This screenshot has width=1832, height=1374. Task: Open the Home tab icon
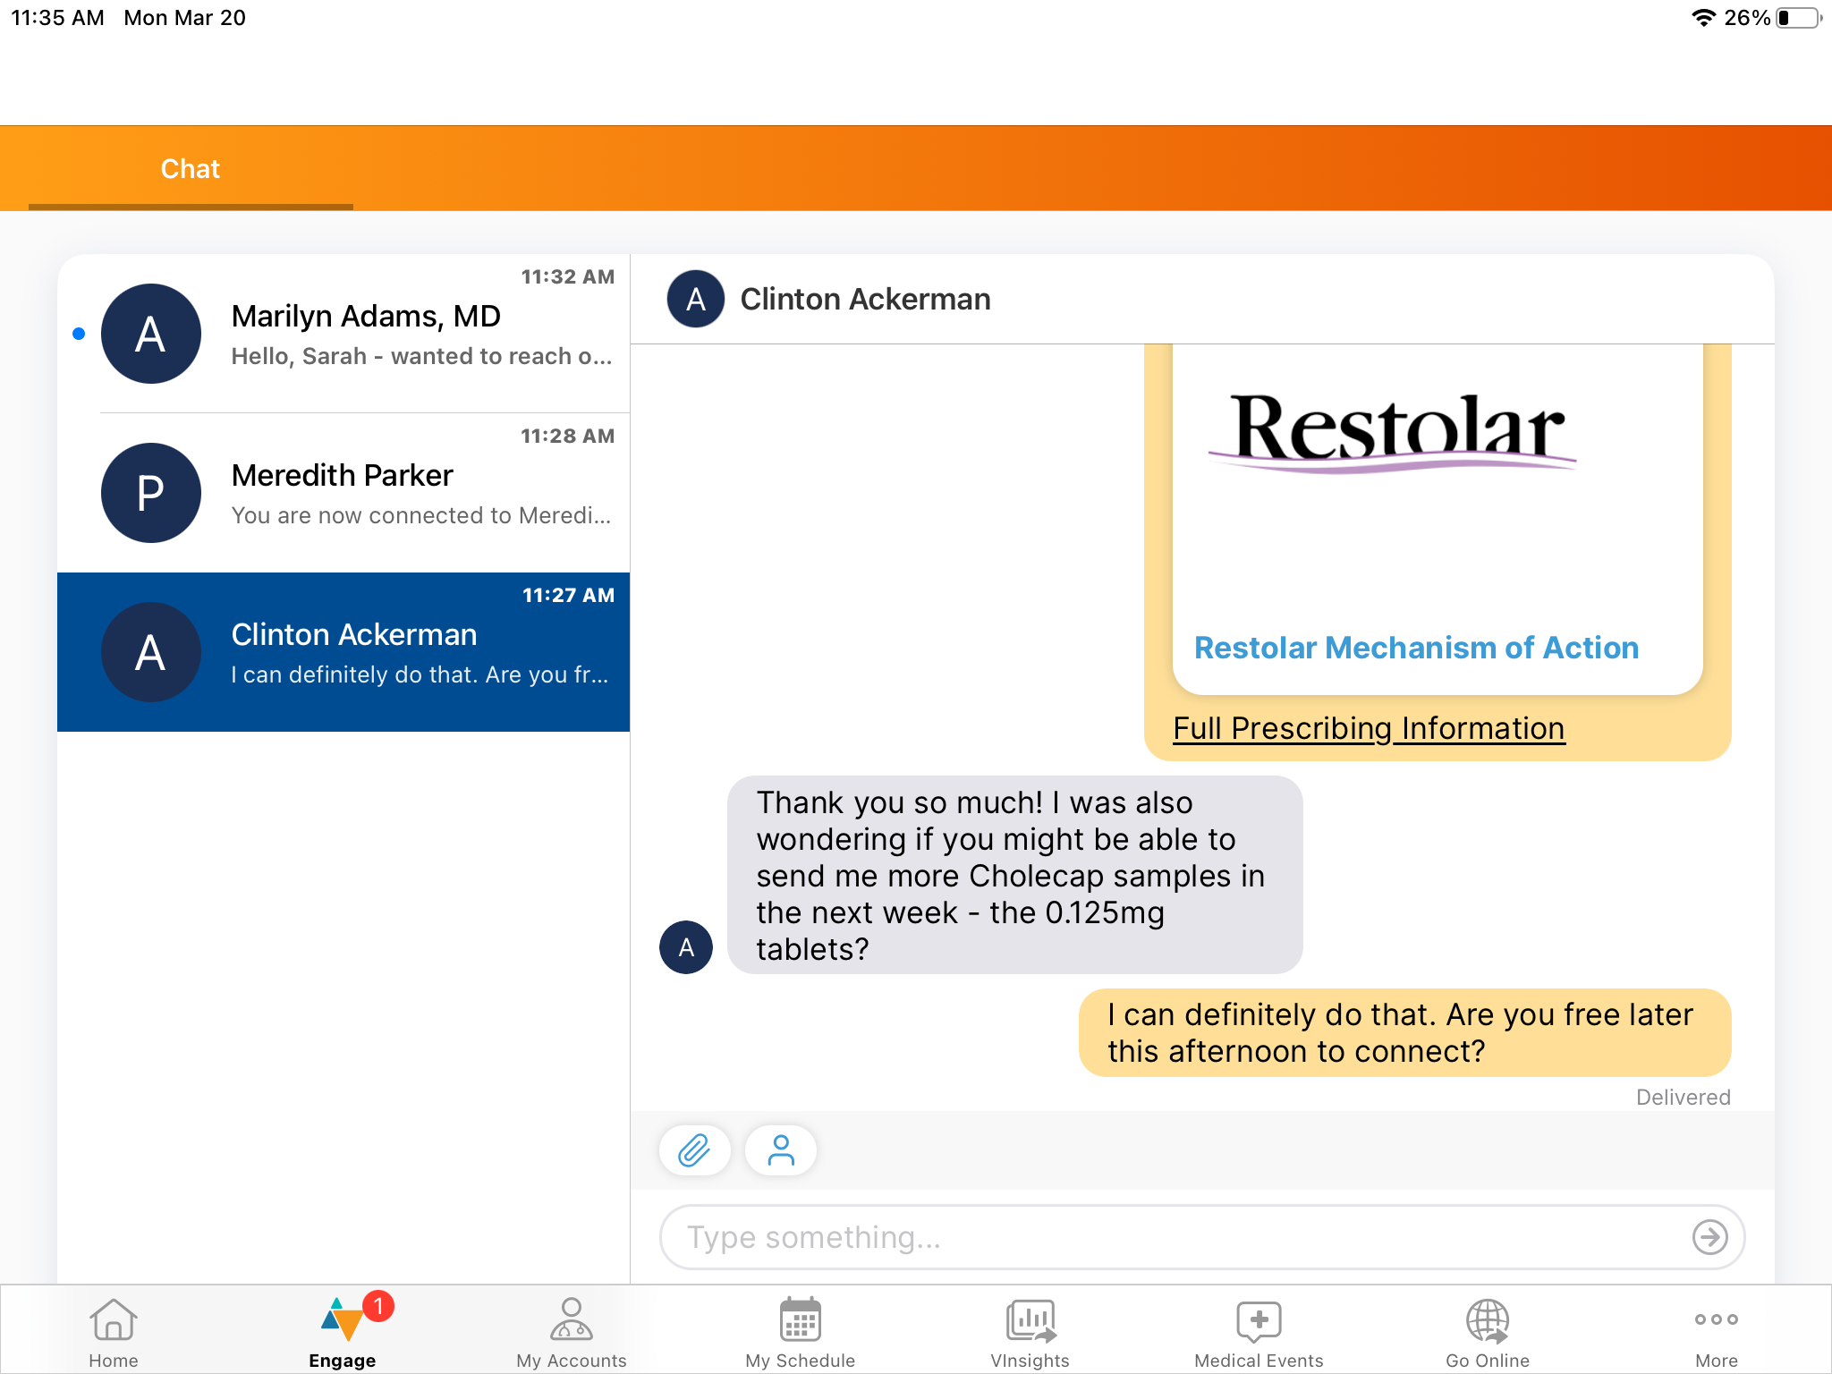[114, 1332]
